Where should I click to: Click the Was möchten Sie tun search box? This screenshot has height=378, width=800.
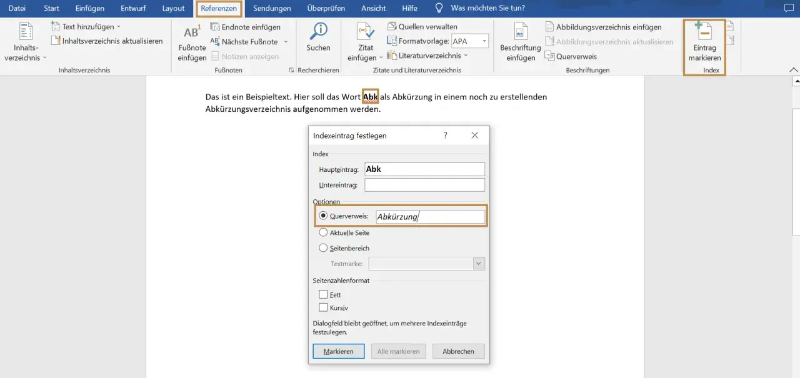(x=487, y=8)
